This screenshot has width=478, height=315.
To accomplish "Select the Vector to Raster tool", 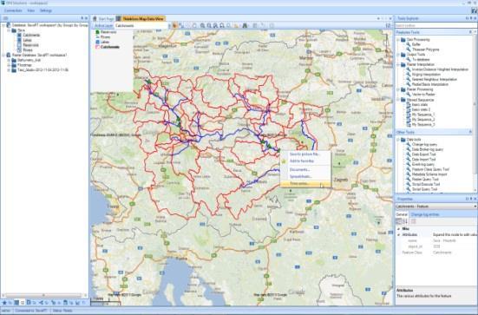I will point(423,95).
